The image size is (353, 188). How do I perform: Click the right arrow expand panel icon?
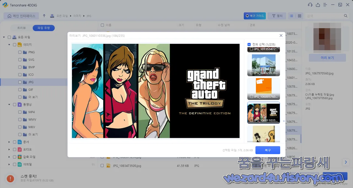point(345,162)
